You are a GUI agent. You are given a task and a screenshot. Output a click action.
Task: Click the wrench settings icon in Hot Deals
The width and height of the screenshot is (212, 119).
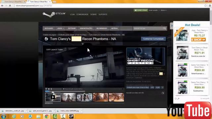(x=179, y=99)
